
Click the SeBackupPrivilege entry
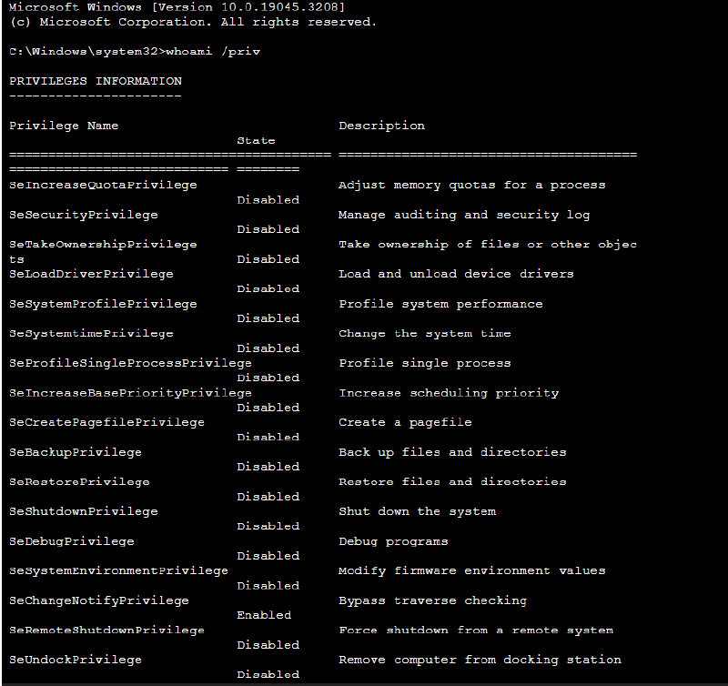[x=76, y=452]
